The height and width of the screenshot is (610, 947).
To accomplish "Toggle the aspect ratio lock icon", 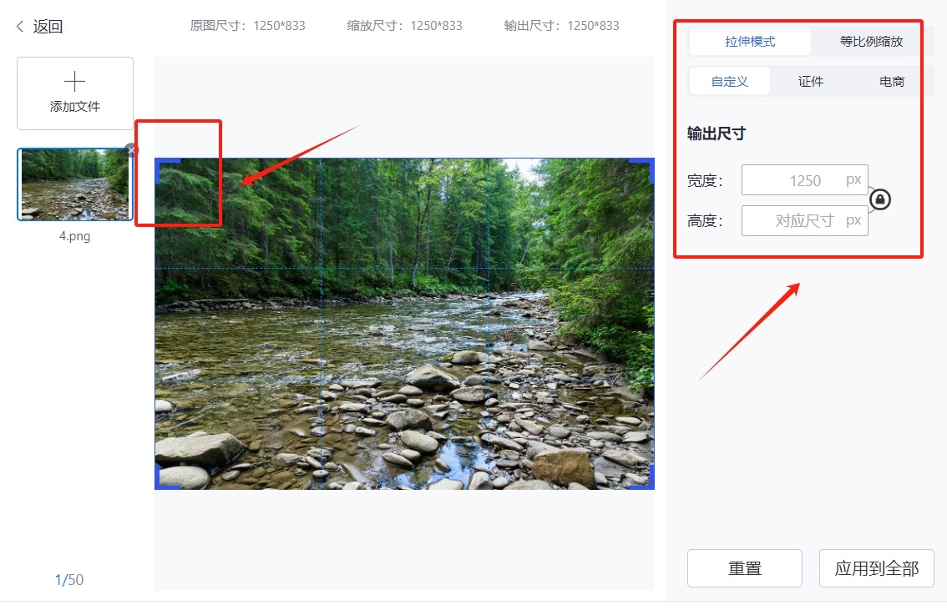I will click(x=880, y=199).
